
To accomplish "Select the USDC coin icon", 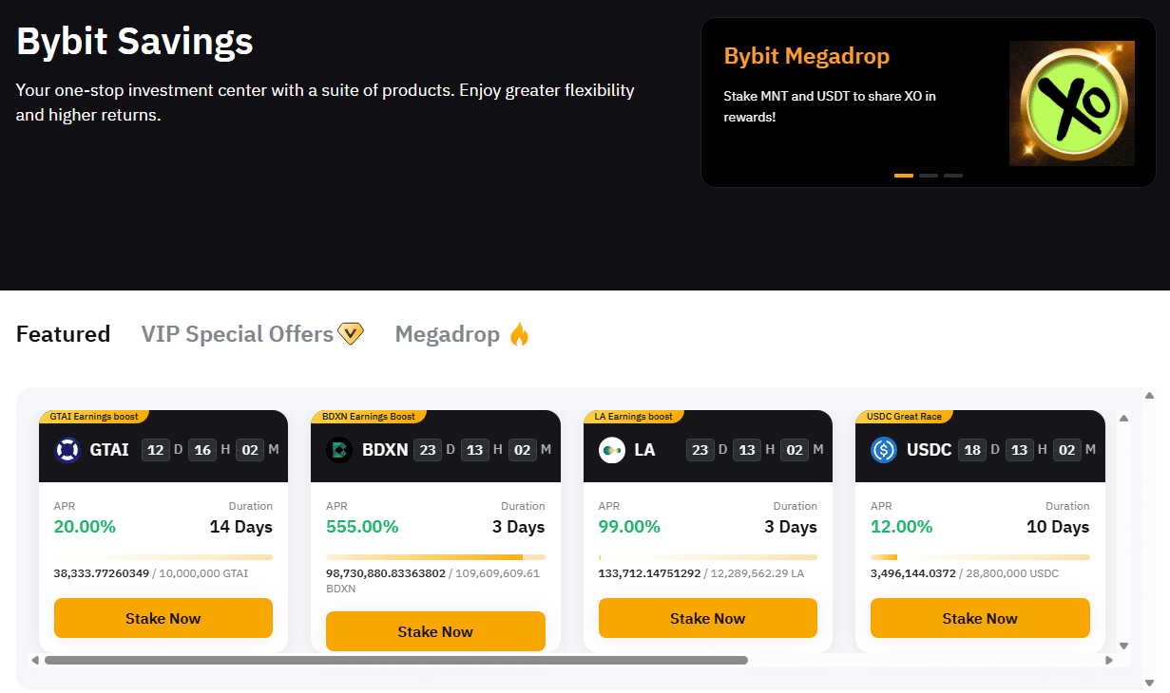I will (882, 449).
